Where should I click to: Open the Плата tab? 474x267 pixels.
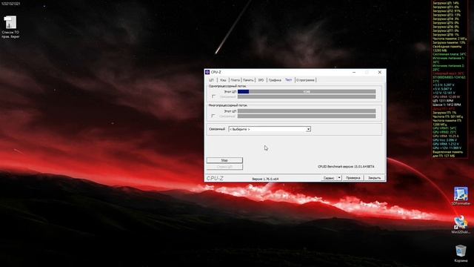[235, 80]
